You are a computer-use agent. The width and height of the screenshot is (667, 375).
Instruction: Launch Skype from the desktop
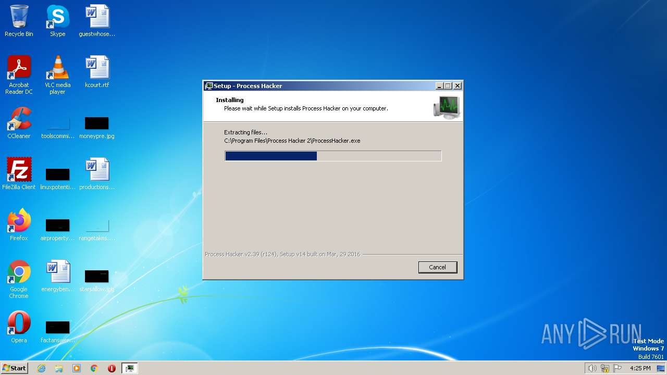[57, 21]
